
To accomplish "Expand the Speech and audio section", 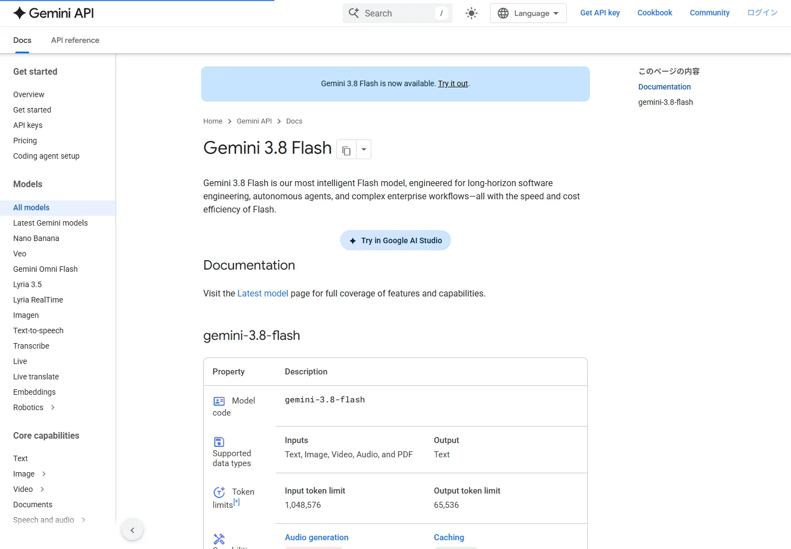I will pos(83,520).
